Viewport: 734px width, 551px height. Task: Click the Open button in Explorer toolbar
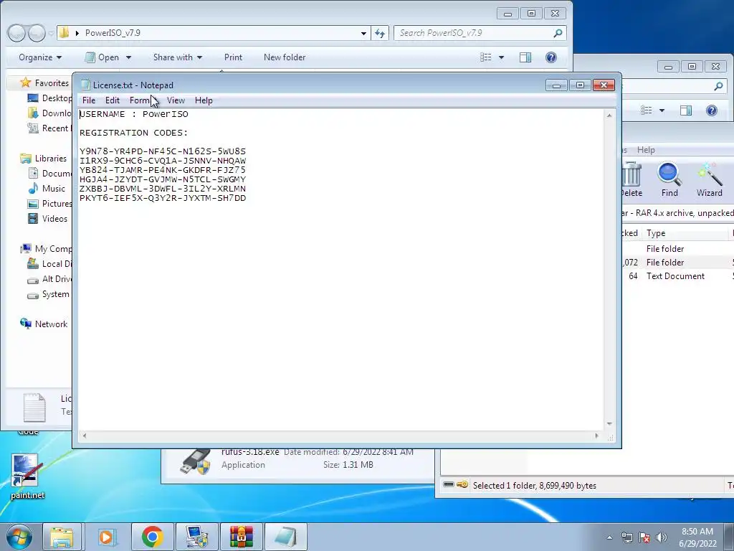tap(102, 57)
